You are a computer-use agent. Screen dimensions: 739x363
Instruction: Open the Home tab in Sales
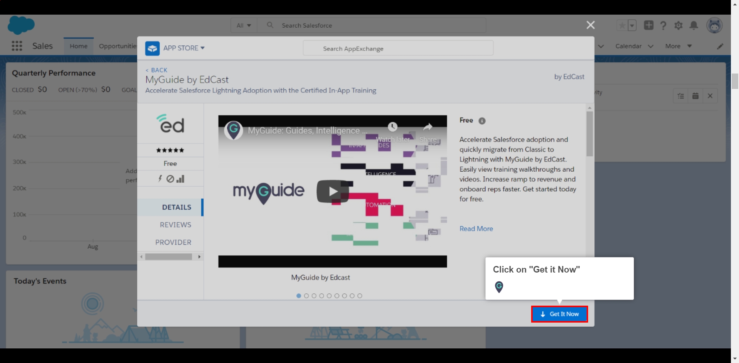coord(79,46)
